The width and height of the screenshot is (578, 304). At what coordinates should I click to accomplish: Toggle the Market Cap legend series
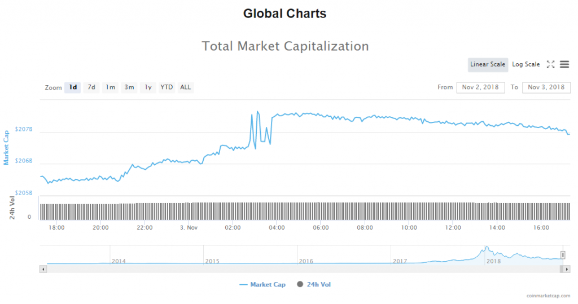pyautogui.click(x=262, y=284)
